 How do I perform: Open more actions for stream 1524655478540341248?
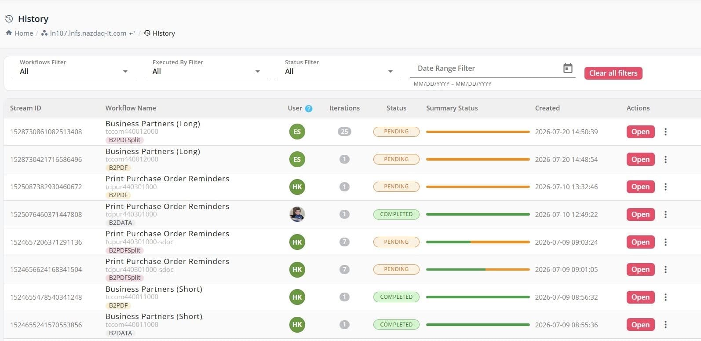click(x=665, y=297)
